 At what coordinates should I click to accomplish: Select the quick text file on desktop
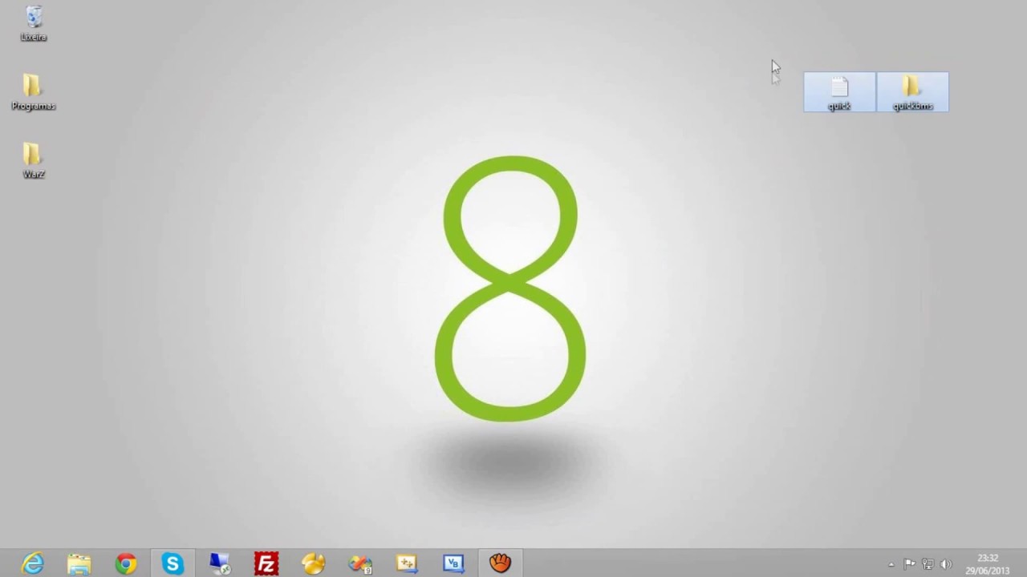coord(839,92)
